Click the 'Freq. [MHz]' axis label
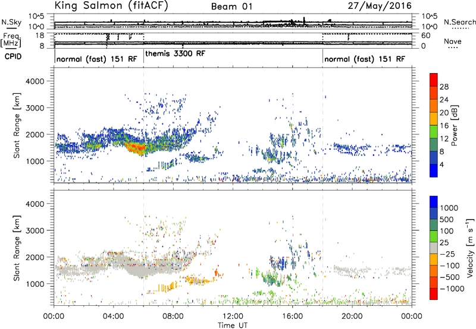This screenshot has height=329, width=476. point(11,40)
